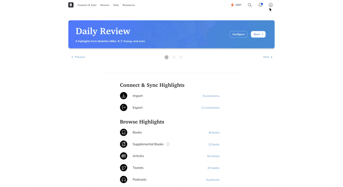Click the Tweets bird icon
The width and height of the screenshot is (343, 187).
click(x=123, y=168)
